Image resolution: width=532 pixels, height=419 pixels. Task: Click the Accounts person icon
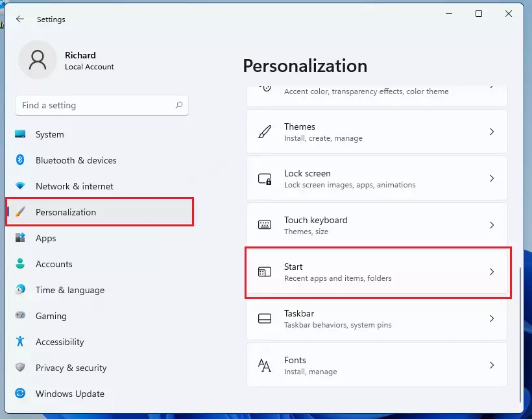coord(20,263)
